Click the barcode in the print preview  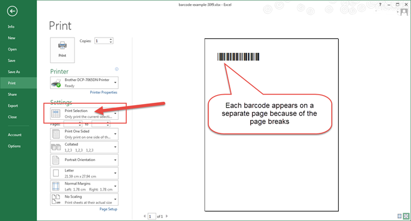point(238,56)
